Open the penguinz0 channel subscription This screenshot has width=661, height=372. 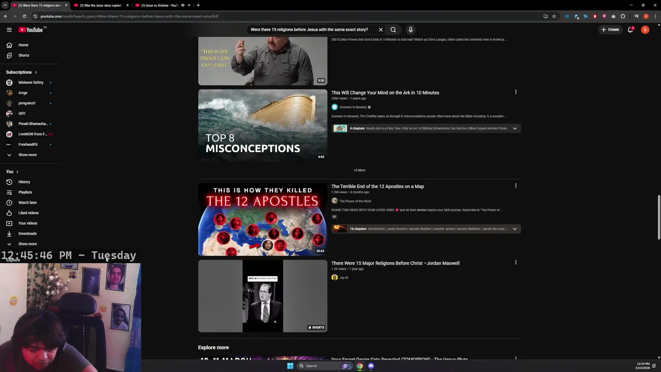27,103
